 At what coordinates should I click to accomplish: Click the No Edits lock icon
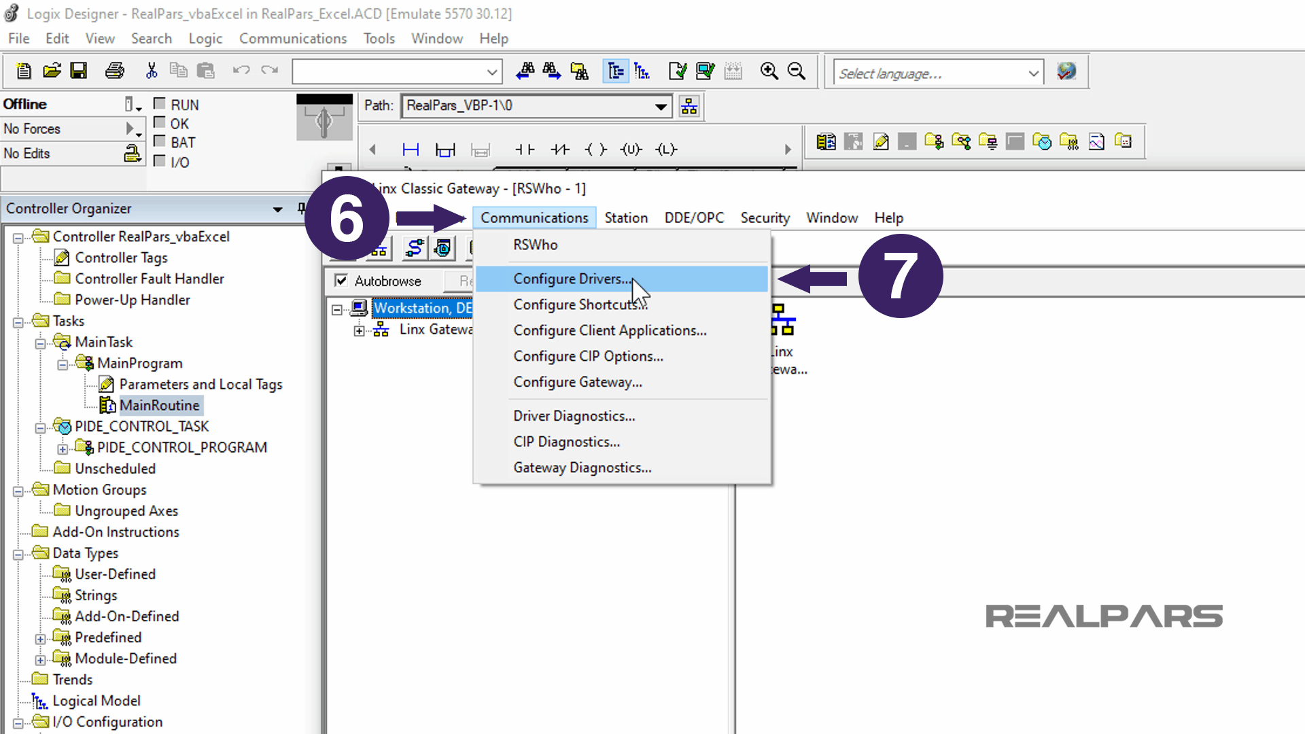pos(132,154)
